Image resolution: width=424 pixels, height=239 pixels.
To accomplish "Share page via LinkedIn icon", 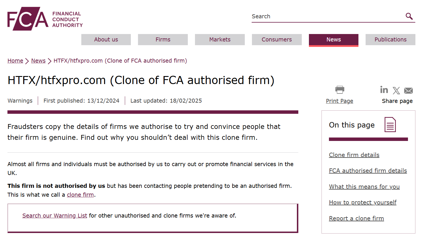I will coord(384,90).
